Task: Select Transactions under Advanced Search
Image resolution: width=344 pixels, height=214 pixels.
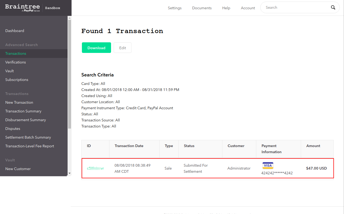Action: click(16, 53)
